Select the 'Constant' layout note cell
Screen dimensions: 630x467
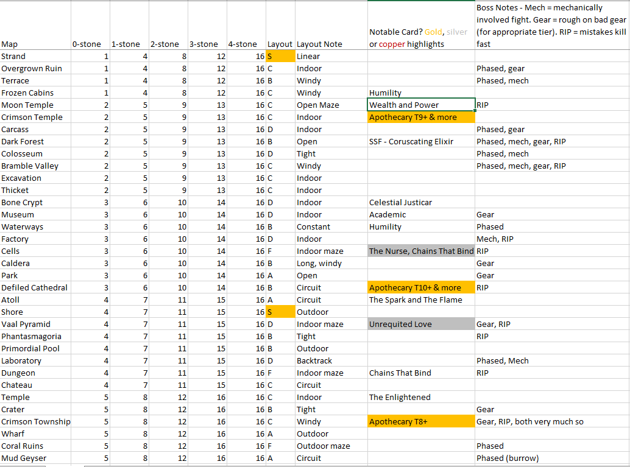[x=331, y=226]
